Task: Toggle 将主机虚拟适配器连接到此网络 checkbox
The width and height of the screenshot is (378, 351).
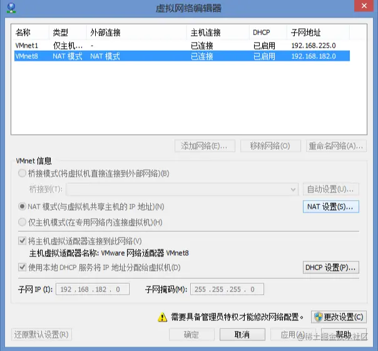Action: tap(22, 241)
